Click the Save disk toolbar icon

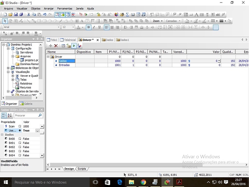(16, 15)
